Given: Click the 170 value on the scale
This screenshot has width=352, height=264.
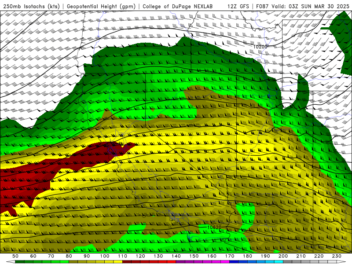Looking at the screenshot, I should coord(230,256).
